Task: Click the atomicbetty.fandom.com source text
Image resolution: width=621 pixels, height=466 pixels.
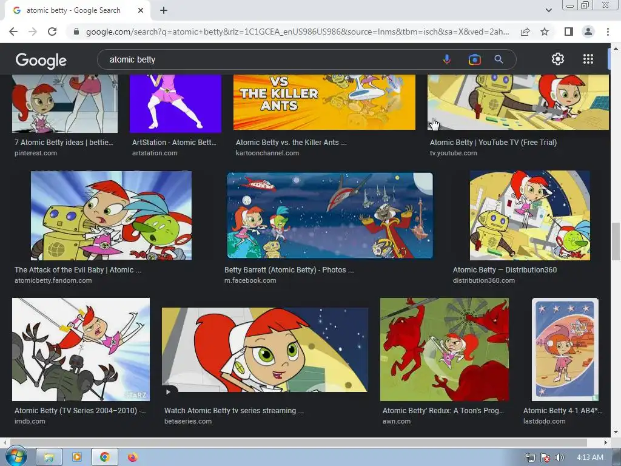Action: click(53, 280)
